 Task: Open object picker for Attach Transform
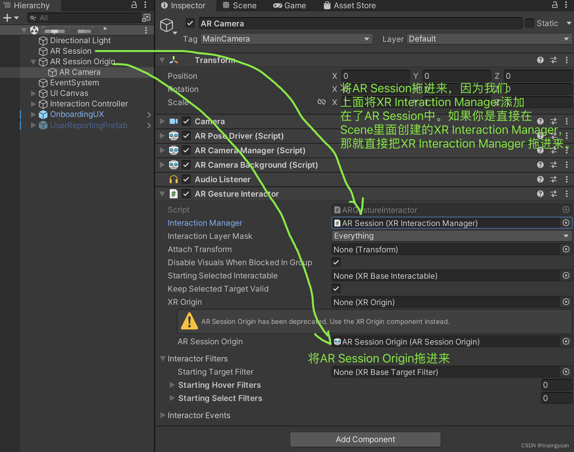(x=566, y=249)
